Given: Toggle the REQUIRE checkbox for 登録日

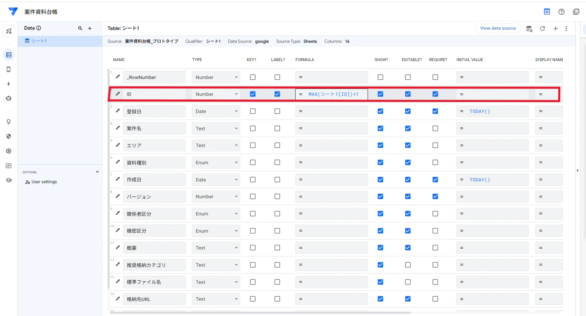Looking at the screenshot, I should tap(435, 111).
